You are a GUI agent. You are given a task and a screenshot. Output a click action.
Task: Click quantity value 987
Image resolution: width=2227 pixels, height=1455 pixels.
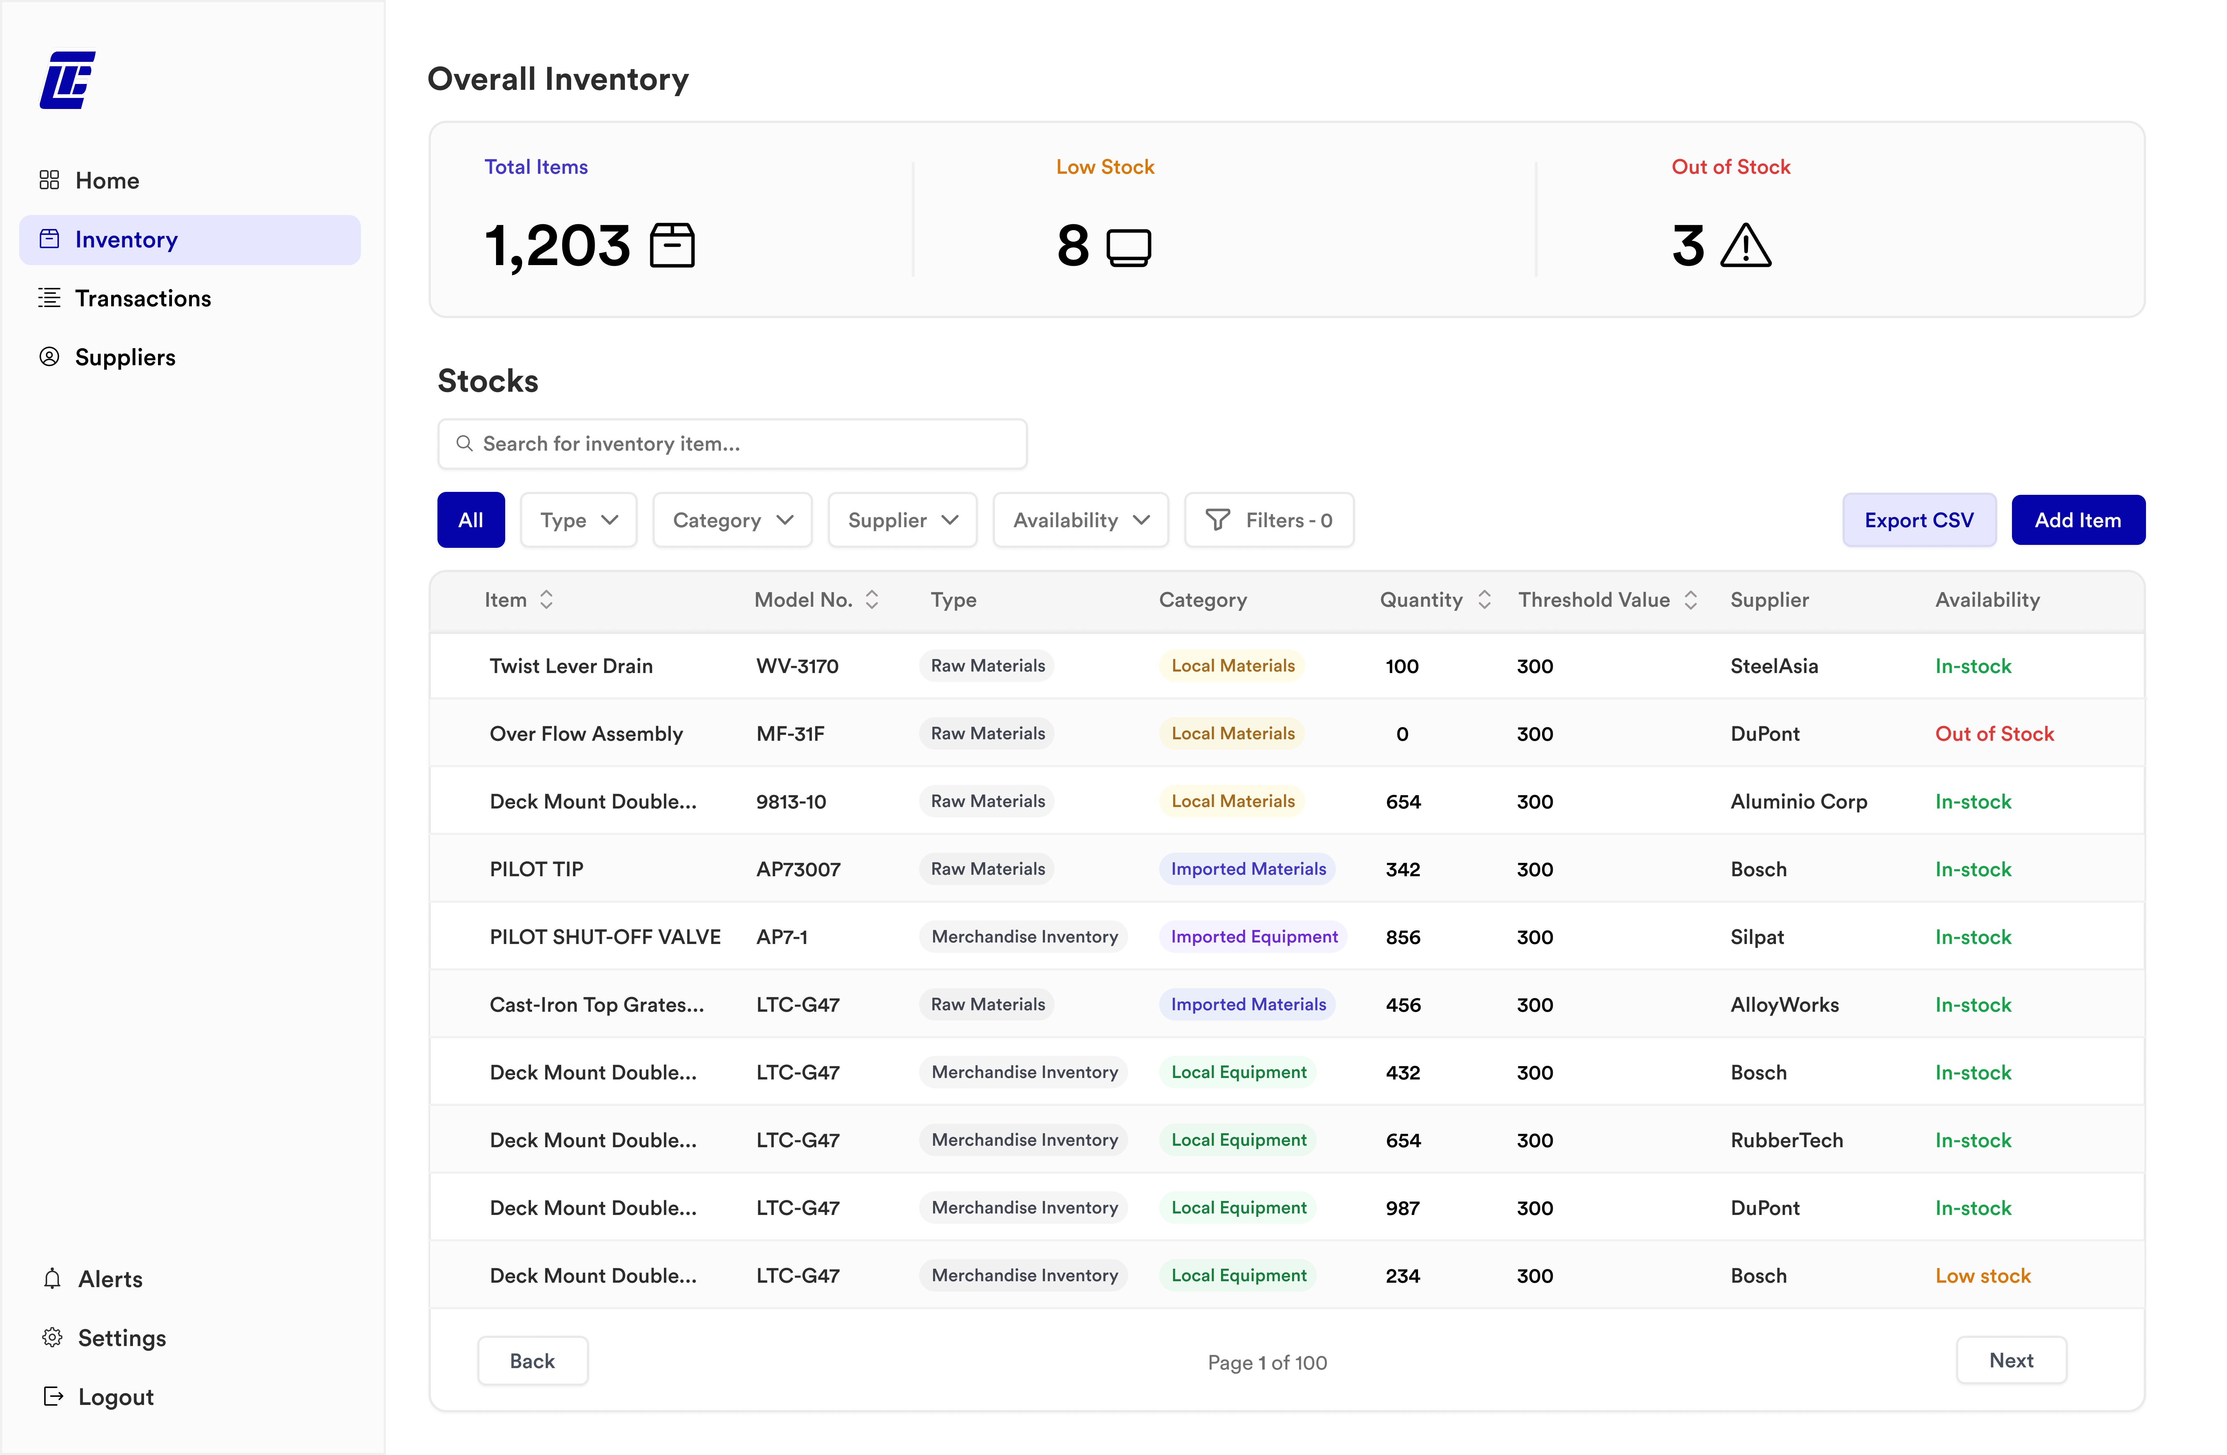coord(1403,1208)
